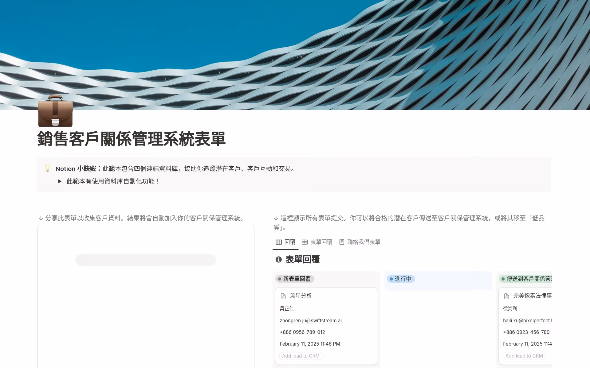Click the blank form preview area on the left
The width and height of the screenshot is (590, 368).
[x=146, y=295]
